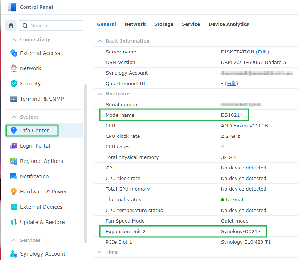The height and width of the screenshot is (260, 298).
Task: Collapse the Time section
Action: (100, 252)
